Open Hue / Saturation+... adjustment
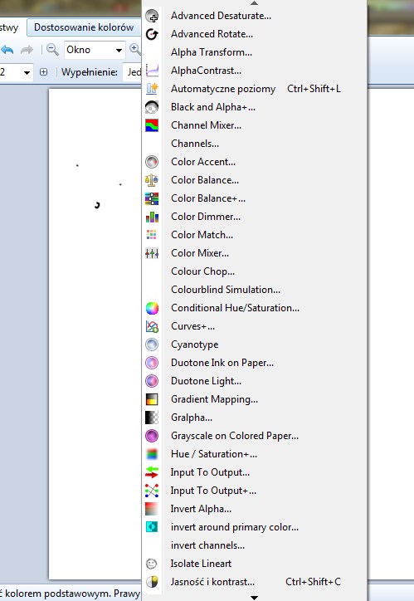The image size is (414, 601). click(x=255, y=454)
